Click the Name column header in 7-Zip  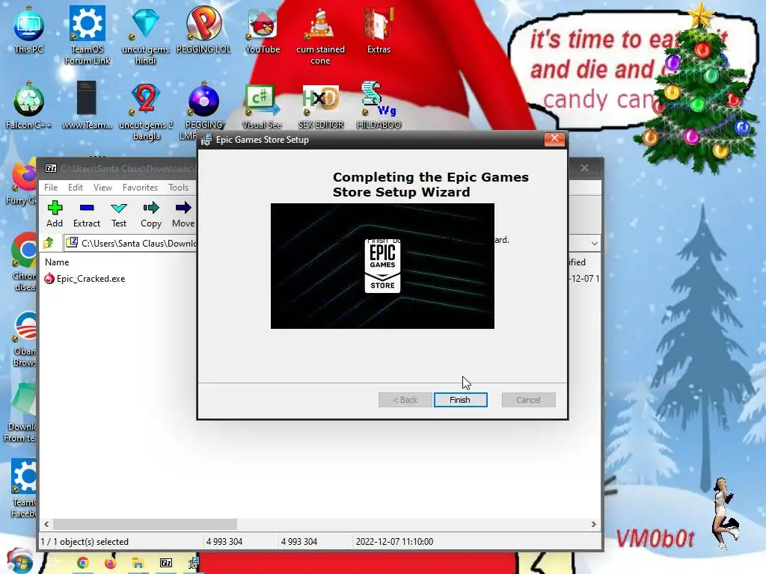click(x=57, y=262)
